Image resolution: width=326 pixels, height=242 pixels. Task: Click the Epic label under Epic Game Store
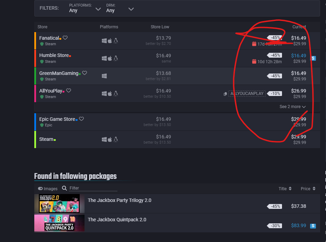[49, 125]
